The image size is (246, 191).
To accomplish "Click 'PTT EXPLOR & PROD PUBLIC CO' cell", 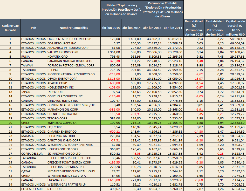I will 74,158.
